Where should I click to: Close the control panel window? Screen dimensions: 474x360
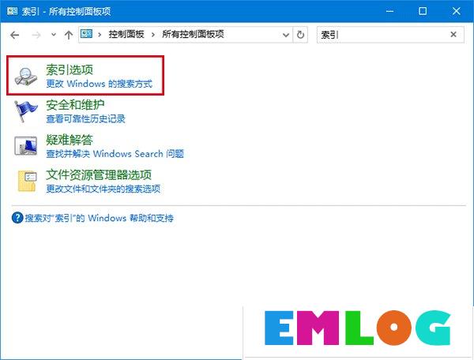456,11
